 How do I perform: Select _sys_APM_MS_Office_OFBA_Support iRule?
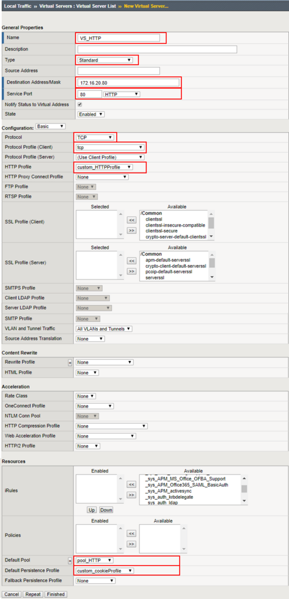(x=185, y=478)
